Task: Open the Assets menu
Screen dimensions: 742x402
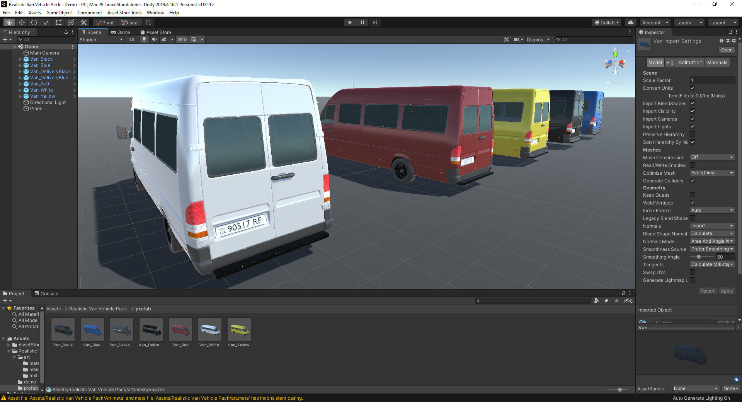Action: (x=34, y=13)
